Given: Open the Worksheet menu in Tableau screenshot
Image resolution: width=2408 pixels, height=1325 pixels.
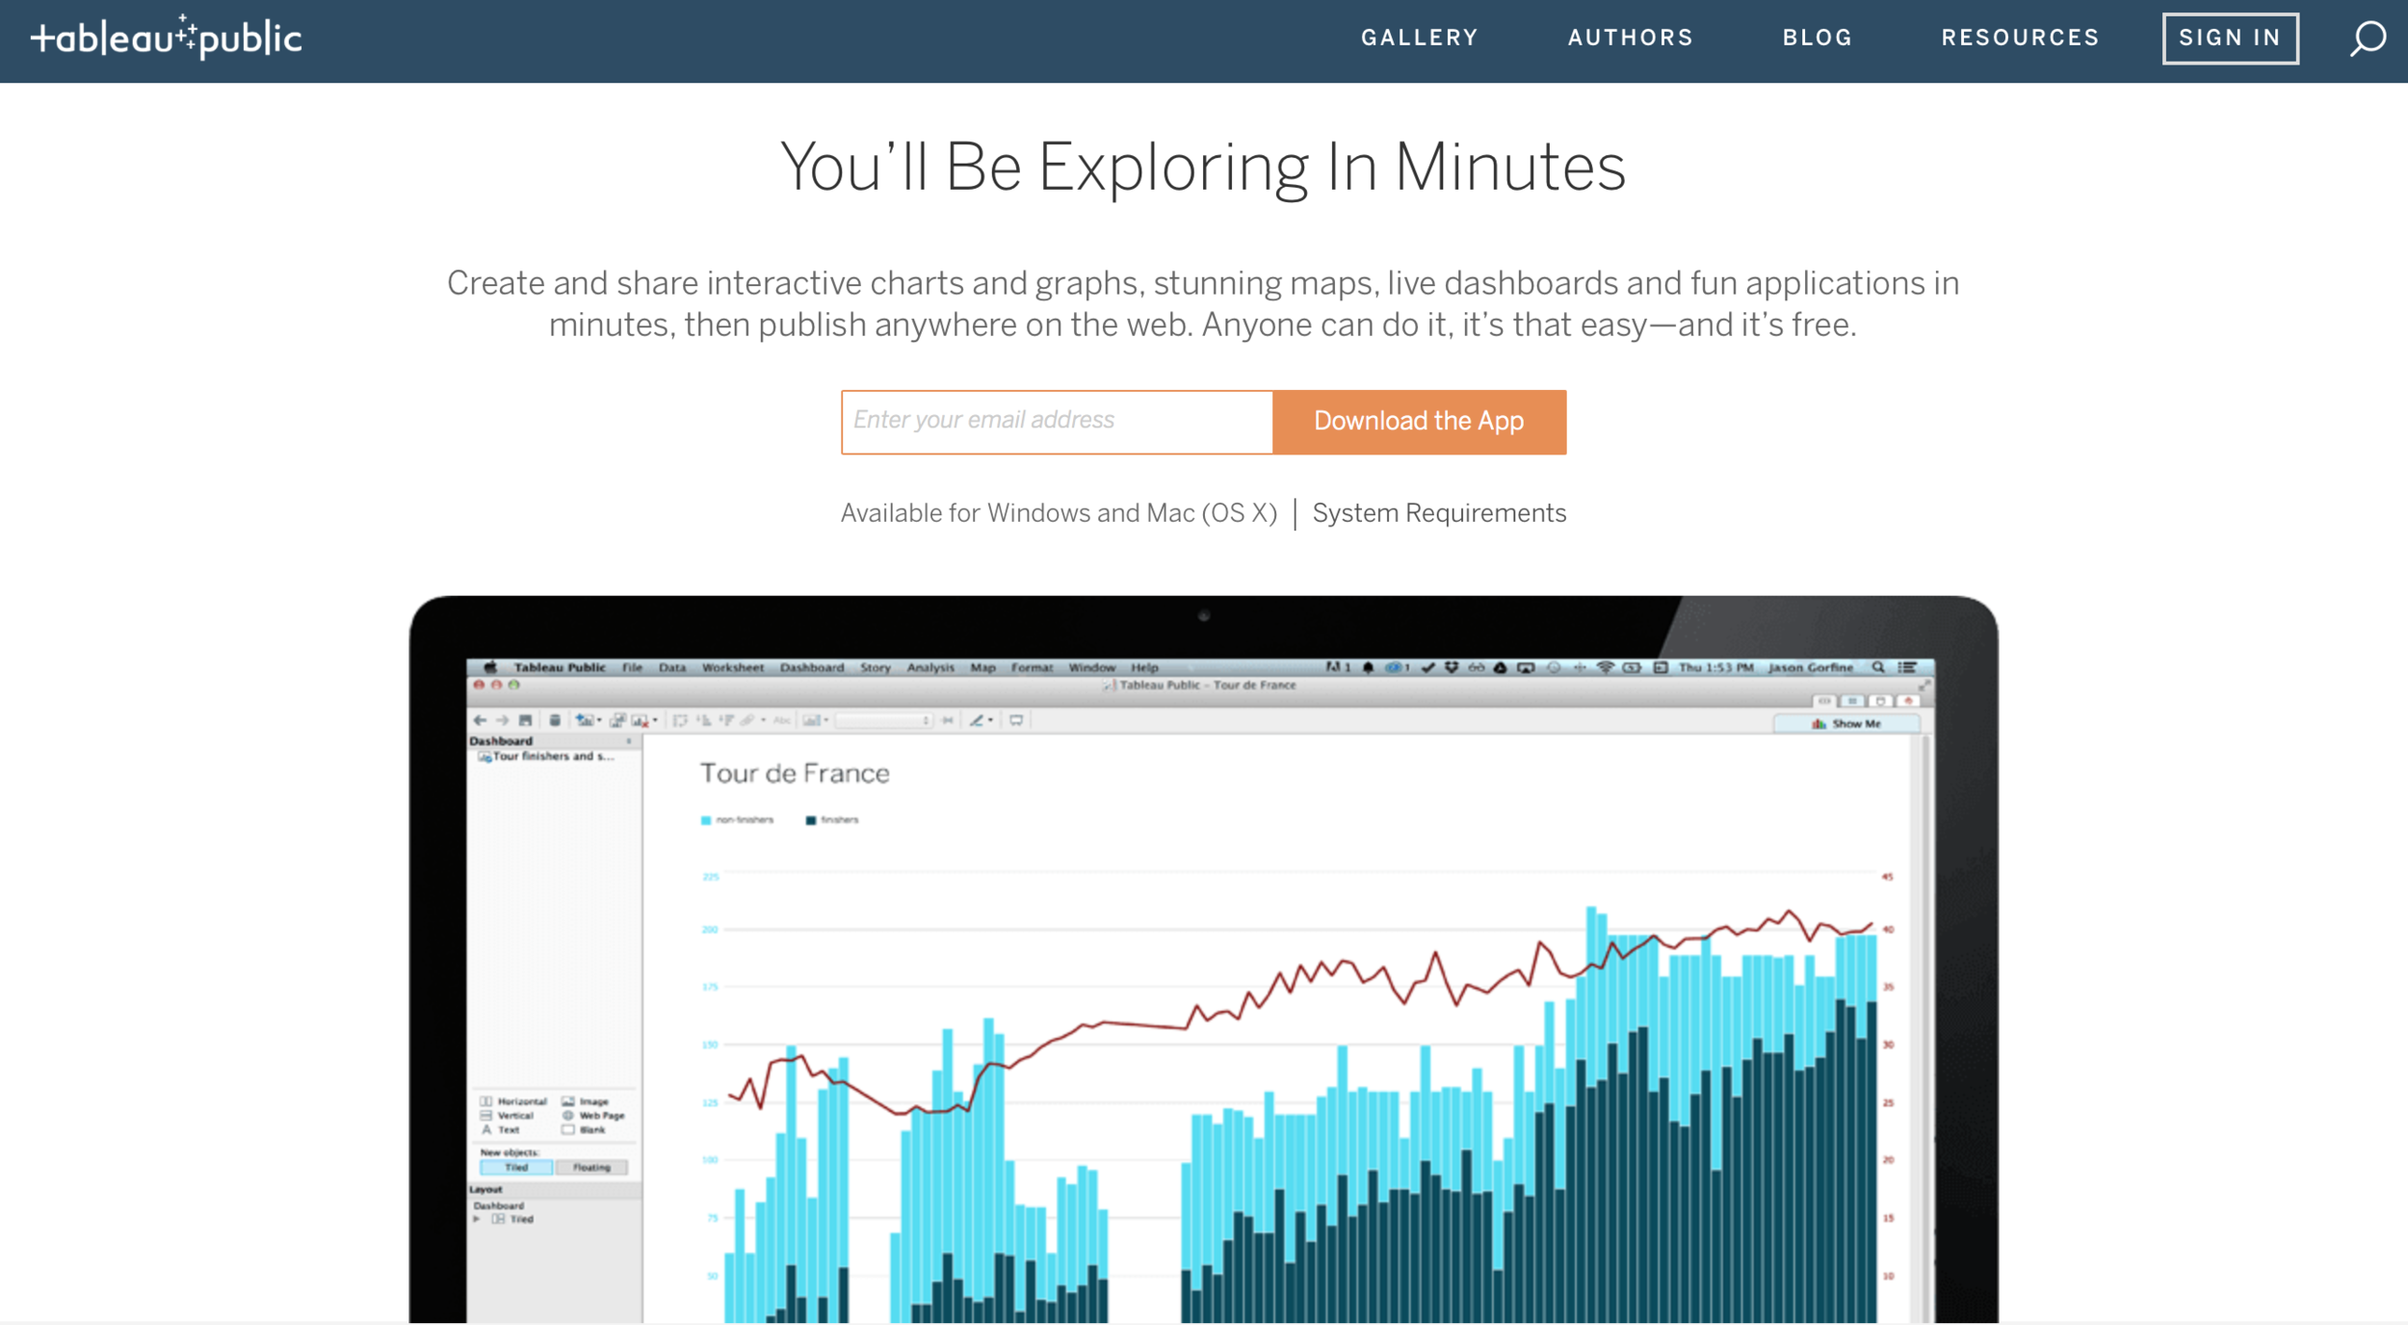Looking at the screenshot, I should point(732,667).
